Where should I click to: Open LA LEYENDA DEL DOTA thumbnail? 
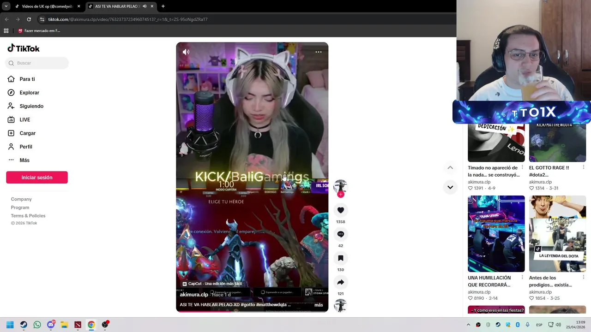(x=557, y=234)
